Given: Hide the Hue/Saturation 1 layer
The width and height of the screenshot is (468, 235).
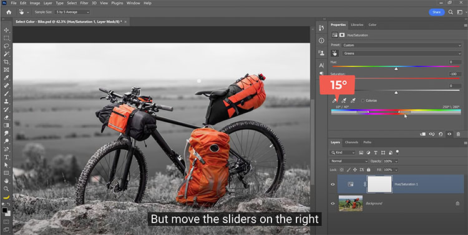Looking at the screenshot, I should coord(333,185).
